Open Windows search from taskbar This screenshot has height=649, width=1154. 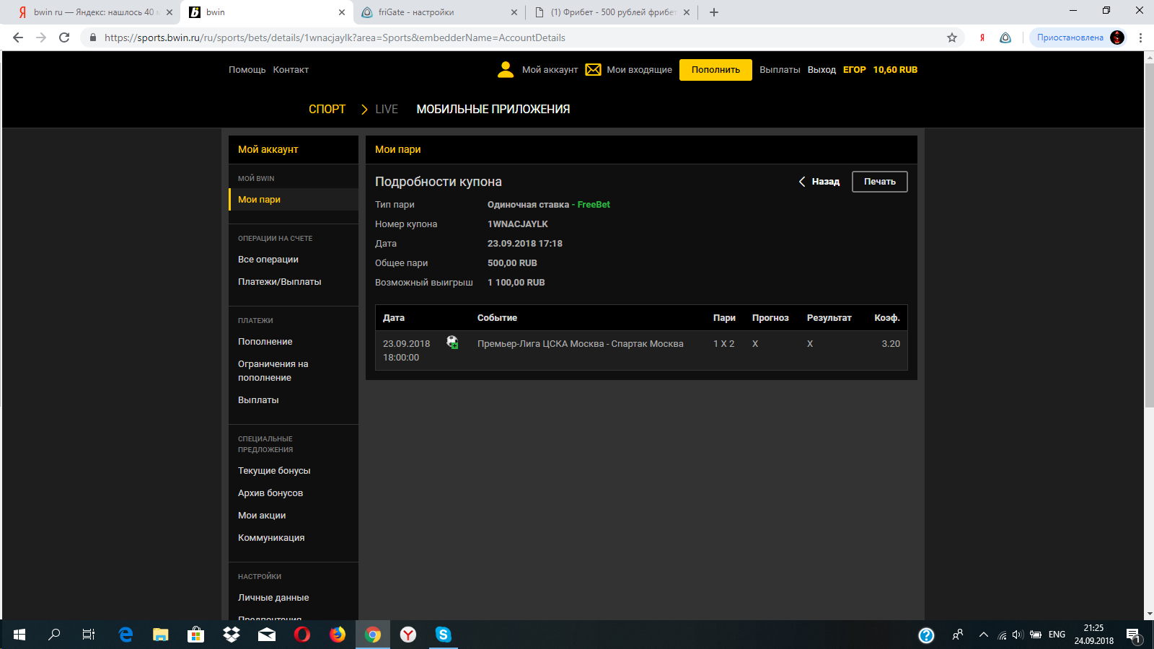click(54, 635)
